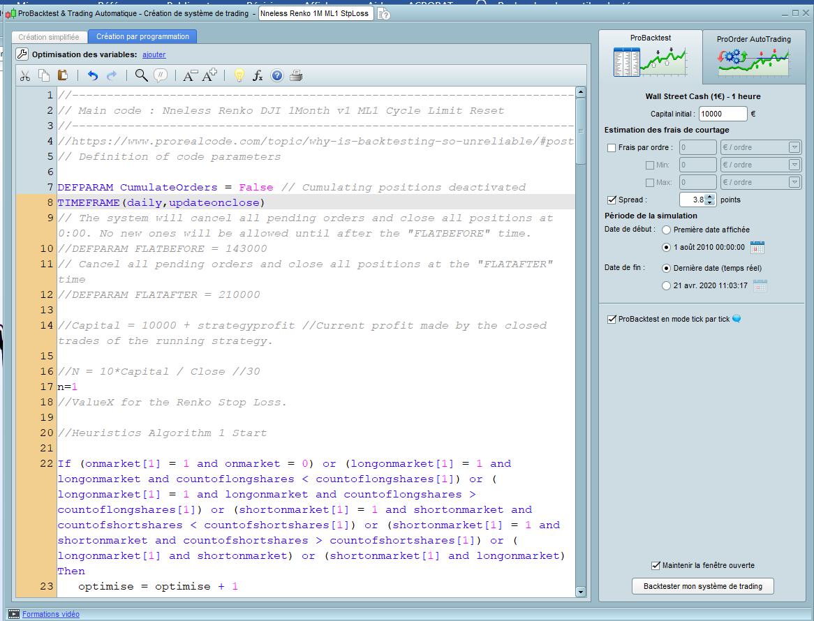This screenshot has height=621, width=814.
Task: Open the blue help icon
Action: 277,76
